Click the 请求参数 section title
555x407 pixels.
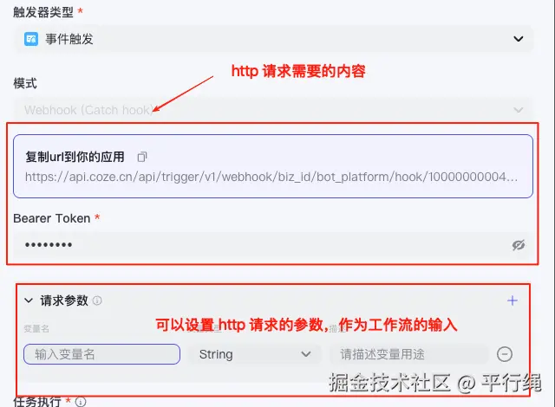coord(64,300)
